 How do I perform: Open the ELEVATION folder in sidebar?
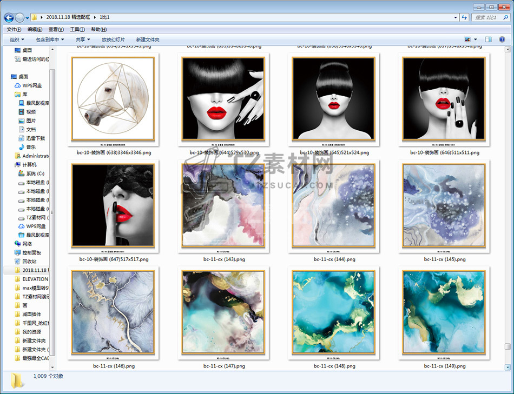[x=35, y=279]
